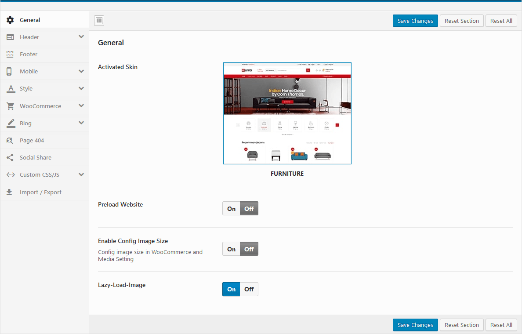This screenshot has width=522, height=334.
Task: Click the top Save Changes button
Action: tap(415, 21)
